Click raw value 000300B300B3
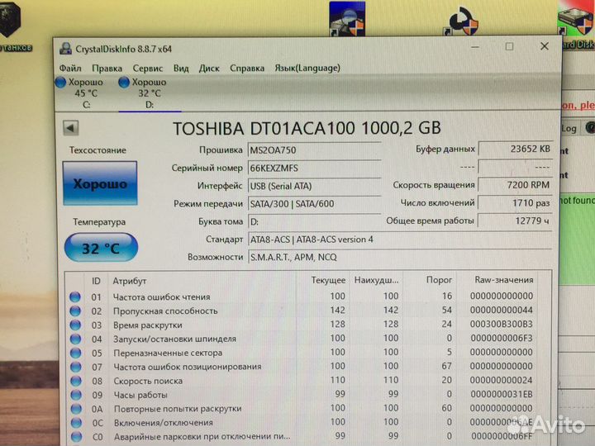Screen dimensions: 595x446 (x=502, y=325)
